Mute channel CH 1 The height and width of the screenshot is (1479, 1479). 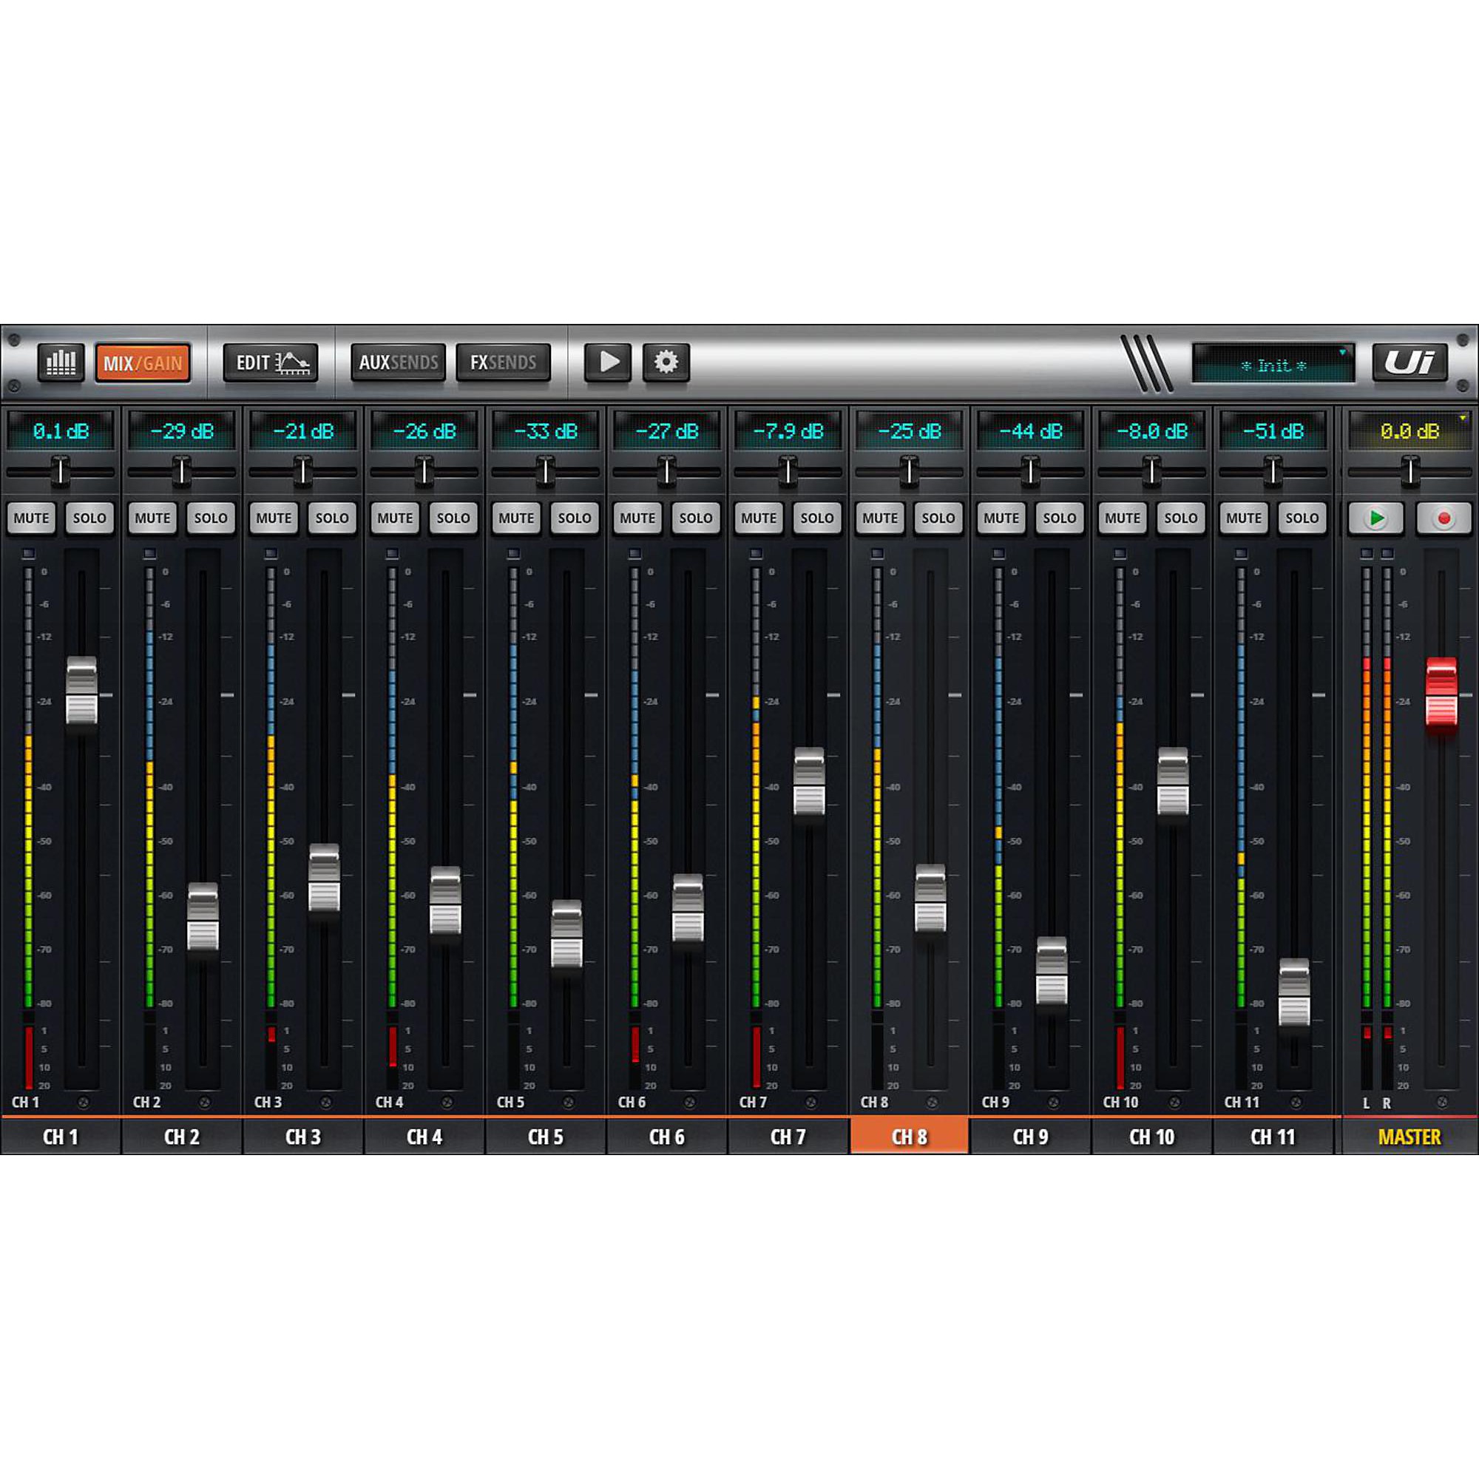coord(32,518)
